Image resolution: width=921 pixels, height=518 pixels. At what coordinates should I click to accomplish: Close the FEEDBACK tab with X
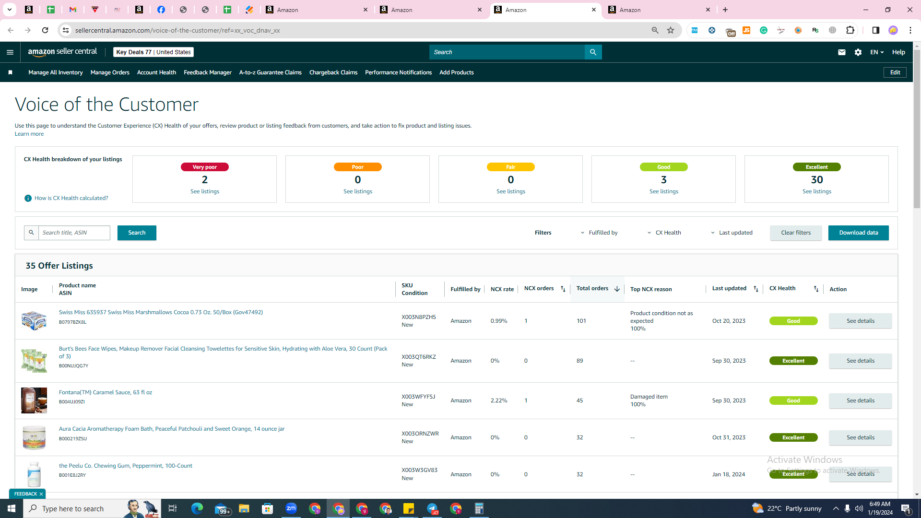[x=41, y=494]
